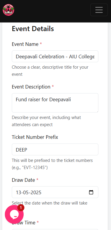Click the 'This will be prefixed' helper text

[x=52, y=164]
